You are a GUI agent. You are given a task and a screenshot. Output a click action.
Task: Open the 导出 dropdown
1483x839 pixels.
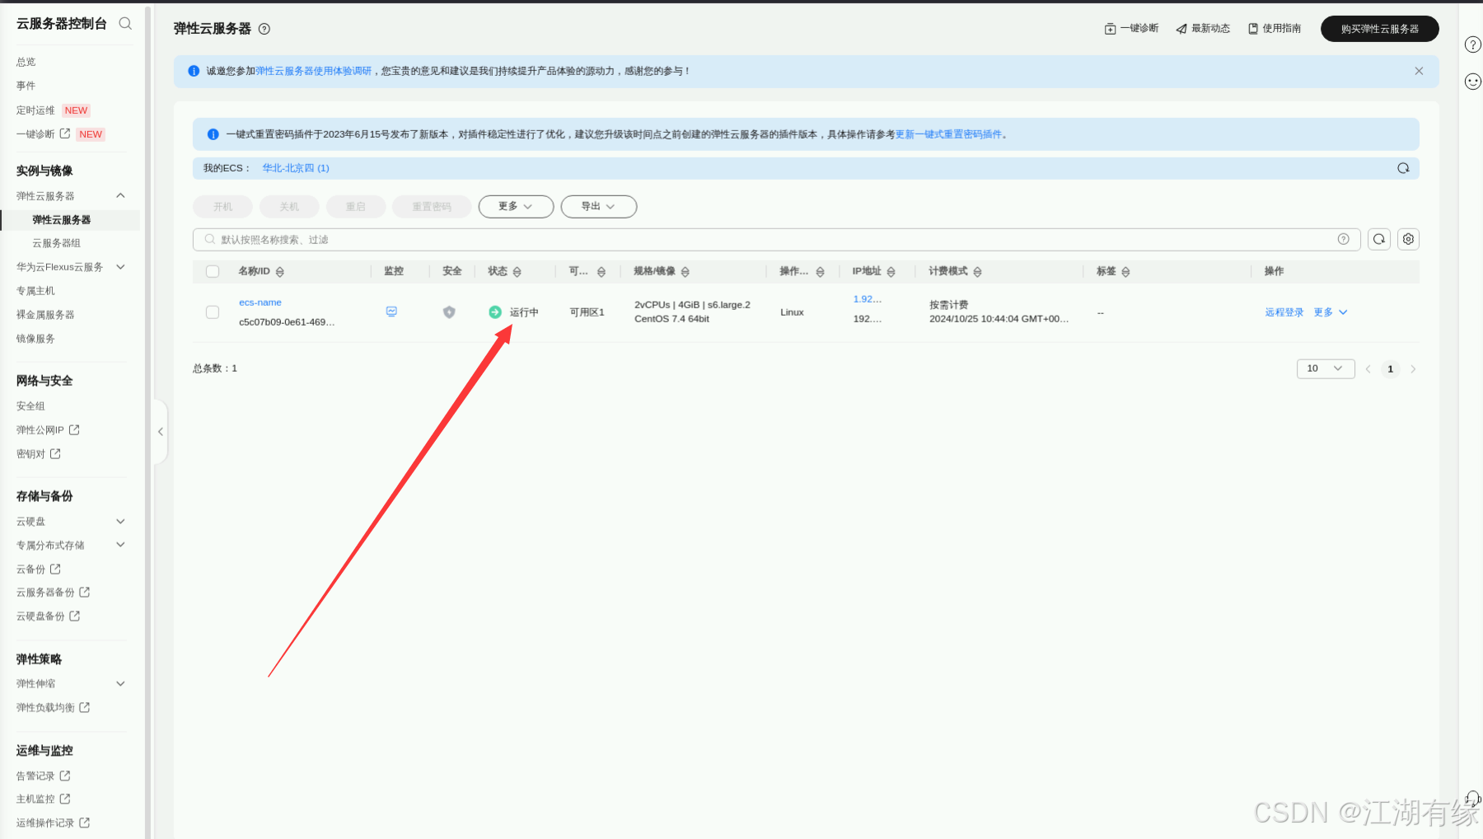click(x=599, y=207)
